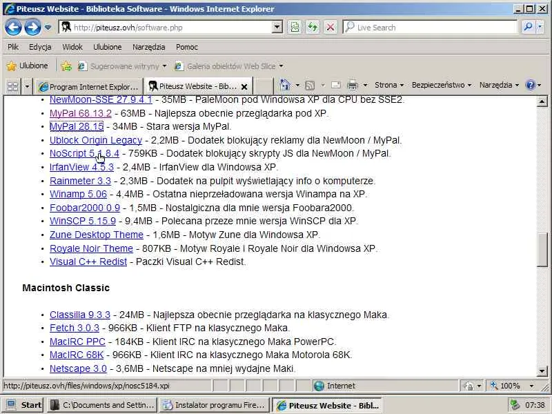The width and height of the screenshot is (552, 414).
Task: Click the Netscape 3.0 link
Action: pos(78,368)
